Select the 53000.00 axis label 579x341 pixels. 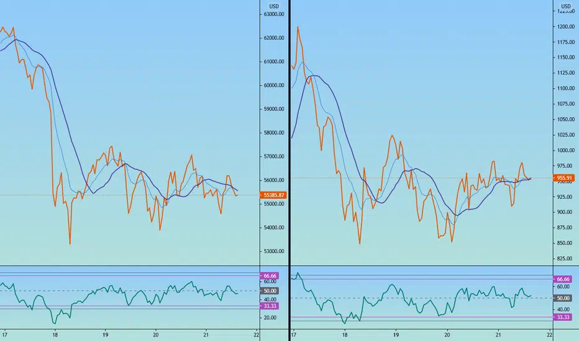coord(274,252)
